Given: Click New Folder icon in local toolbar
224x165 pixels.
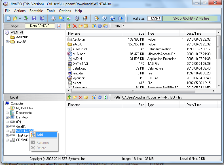Looking at the screenshot, I should [x=75, y=97].
